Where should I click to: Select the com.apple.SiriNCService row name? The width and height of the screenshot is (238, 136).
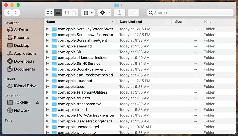tap(79, 63)
